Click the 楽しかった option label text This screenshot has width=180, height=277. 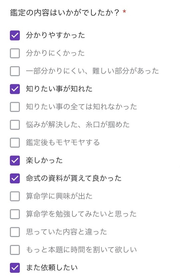[x=44, y=161]
